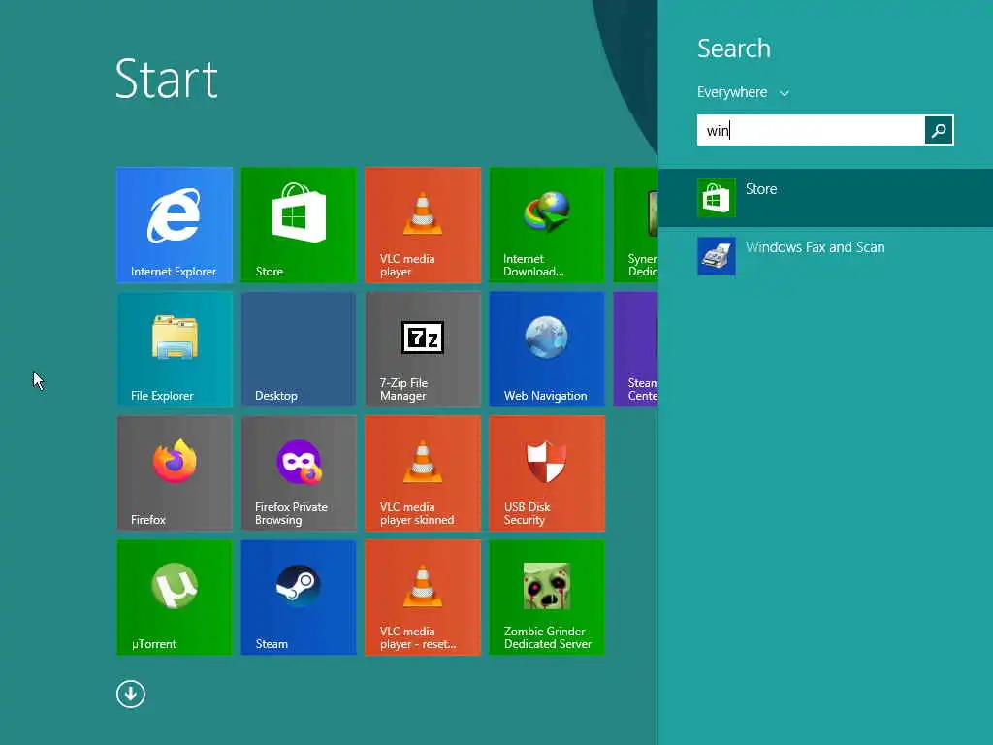Open Internet Download Manager tile
The height and width of the screenshot is (745, 993).
pos(547,224)
